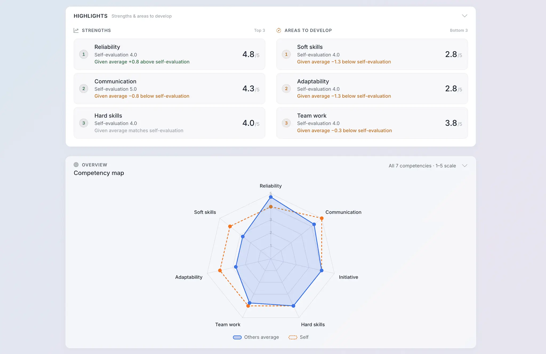This screenshot has width=546, height=354.
Task: Click rank badge 2 on Adaptability card
Action: [286, 88]
